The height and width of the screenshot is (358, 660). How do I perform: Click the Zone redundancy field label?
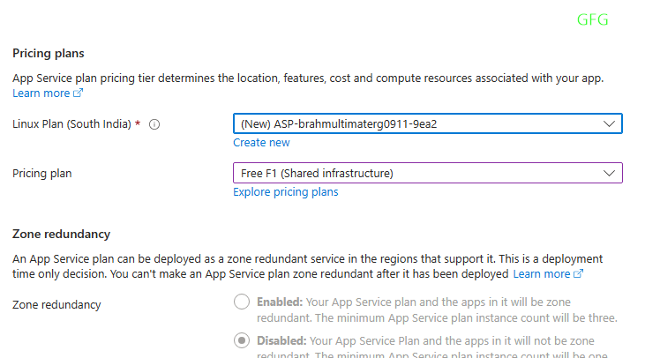click(x=56, y=304)
